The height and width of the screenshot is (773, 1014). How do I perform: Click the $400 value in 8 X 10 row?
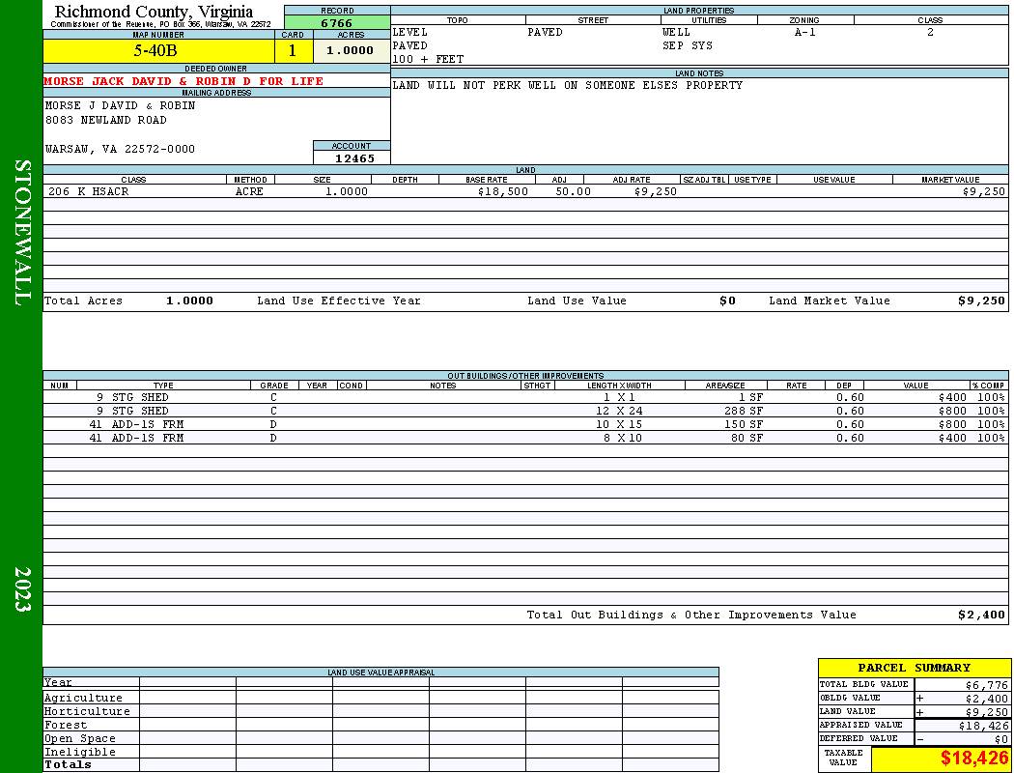pyautogui.click(x=952, y=439)
